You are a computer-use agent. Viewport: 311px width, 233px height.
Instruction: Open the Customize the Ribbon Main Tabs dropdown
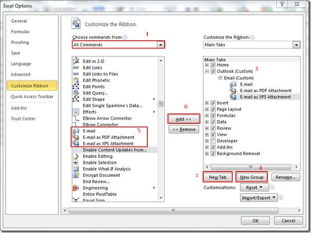296,45
